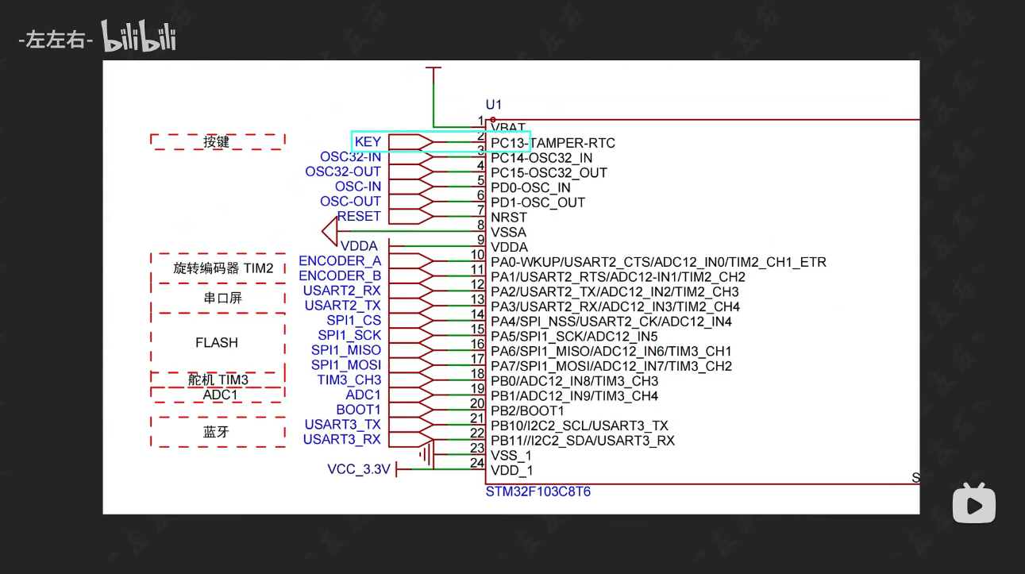Click the bilibili TV play icon
This screenshot has height=574, width=1025.
click(x=973, y=503)
